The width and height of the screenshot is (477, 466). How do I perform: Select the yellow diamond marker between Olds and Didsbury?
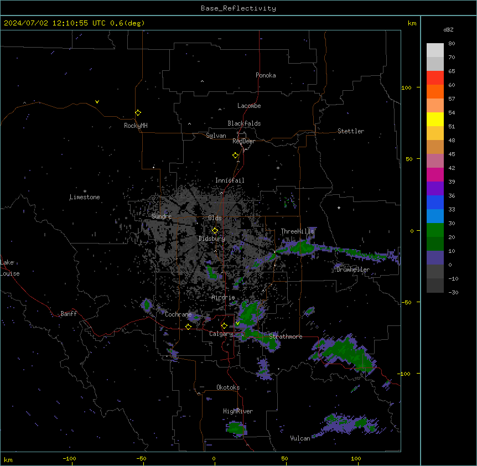(x=215, y=231)
